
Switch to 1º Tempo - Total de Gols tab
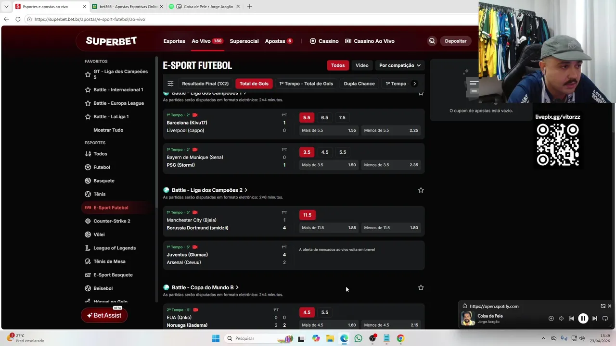(x=306, y=84)
